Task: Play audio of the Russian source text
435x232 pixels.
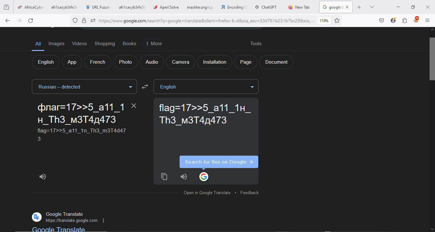Action: pyautogui.click(x=43, y=177)
